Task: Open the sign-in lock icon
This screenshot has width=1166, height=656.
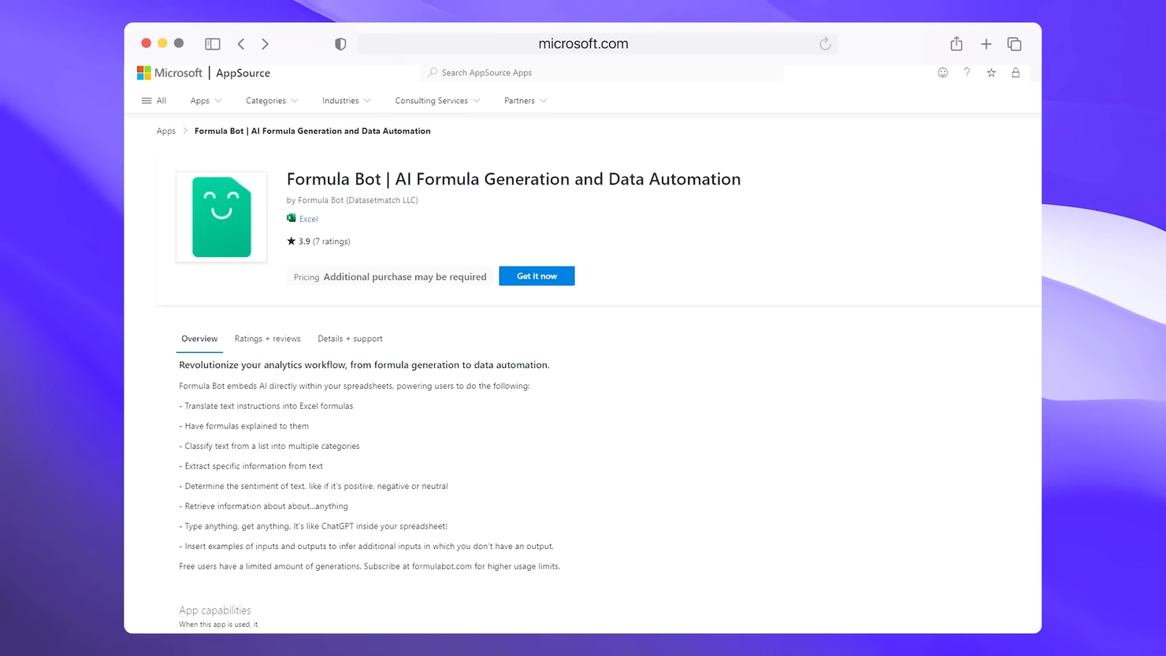Action: [1016, 72]
